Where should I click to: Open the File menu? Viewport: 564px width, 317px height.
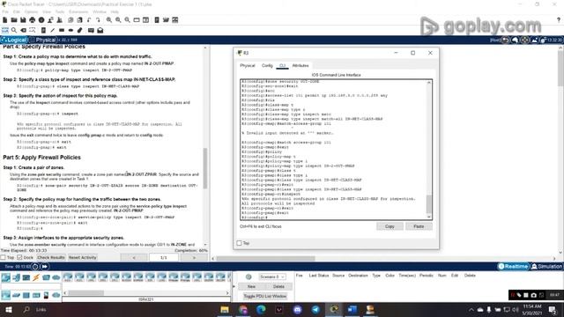click(5, 11)
